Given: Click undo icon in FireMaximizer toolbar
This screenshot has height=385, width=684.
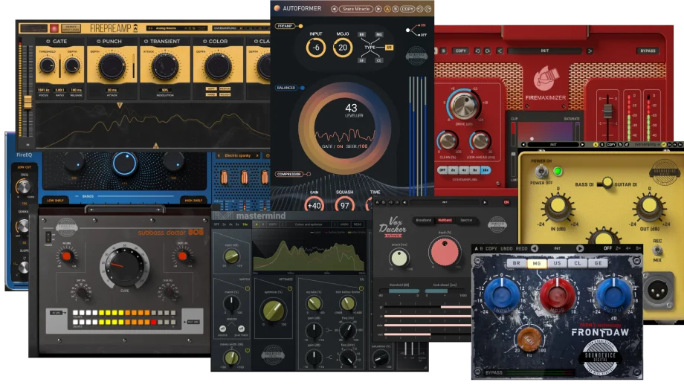Looking at the screenshot, I should (477, 51).
